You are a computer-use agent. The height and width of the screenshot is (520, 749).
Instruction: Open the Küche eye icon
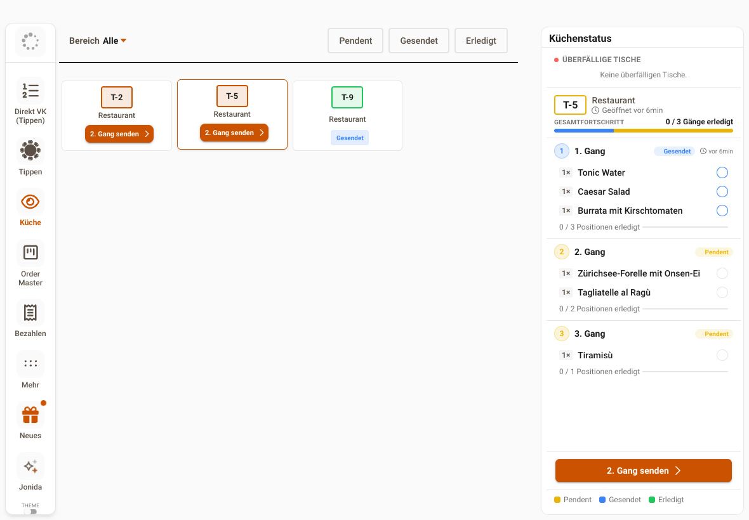[x=30, y=202]
